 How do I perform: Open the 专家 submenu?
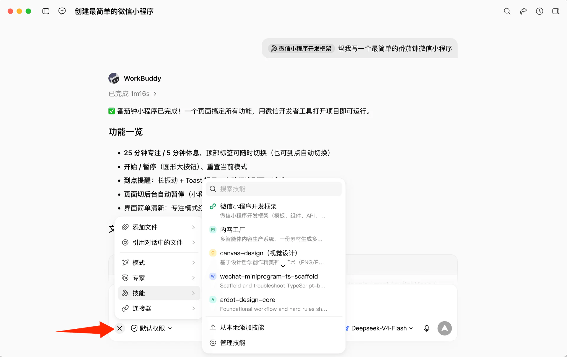click(159, 278)
